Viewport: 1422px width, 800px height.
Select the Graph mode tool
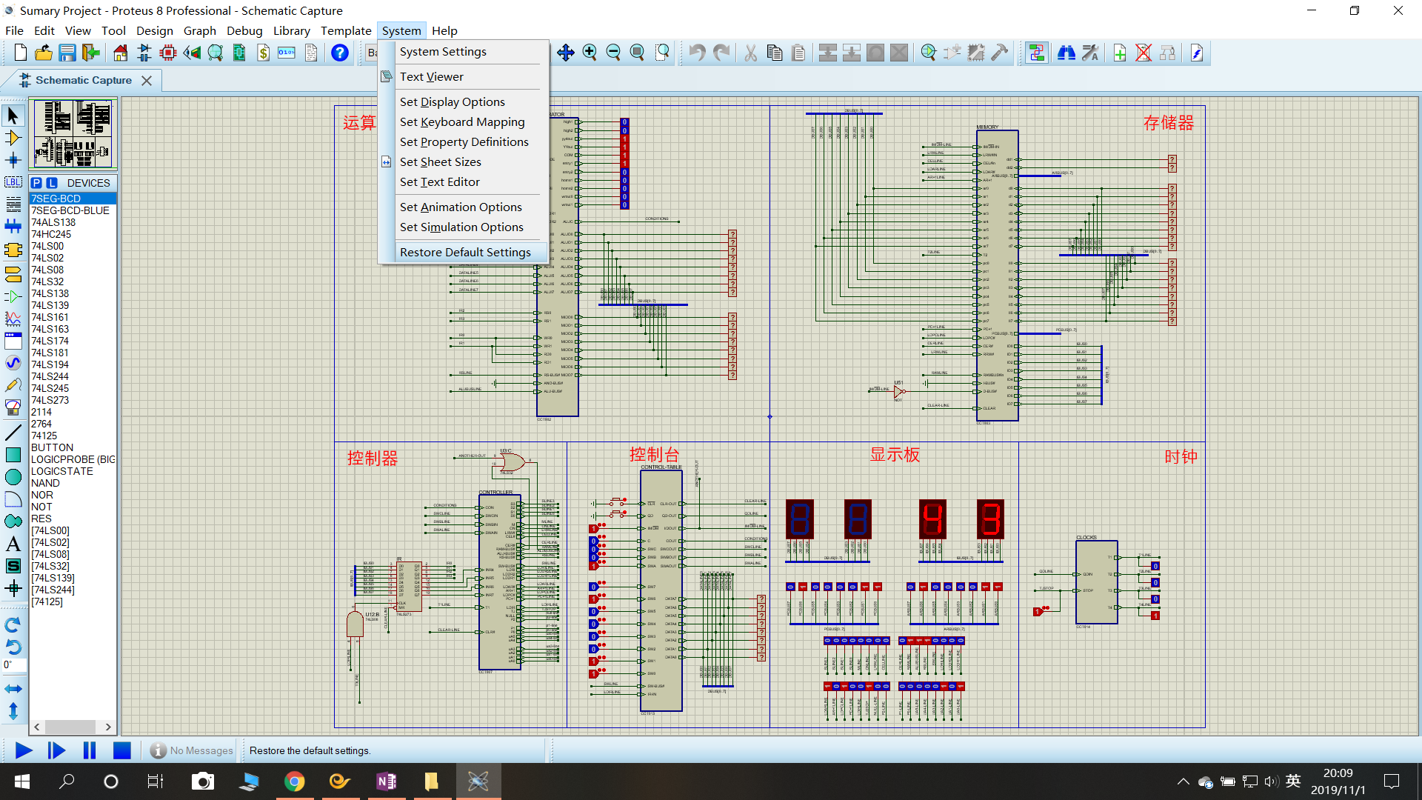click(x=13, y=319)
